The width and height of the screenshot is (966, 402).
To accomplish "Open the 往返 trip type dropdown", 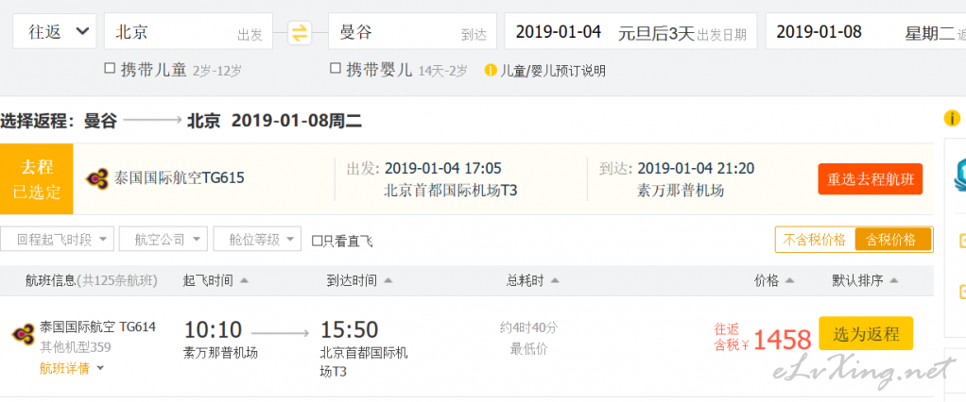I will coord(54,31).
